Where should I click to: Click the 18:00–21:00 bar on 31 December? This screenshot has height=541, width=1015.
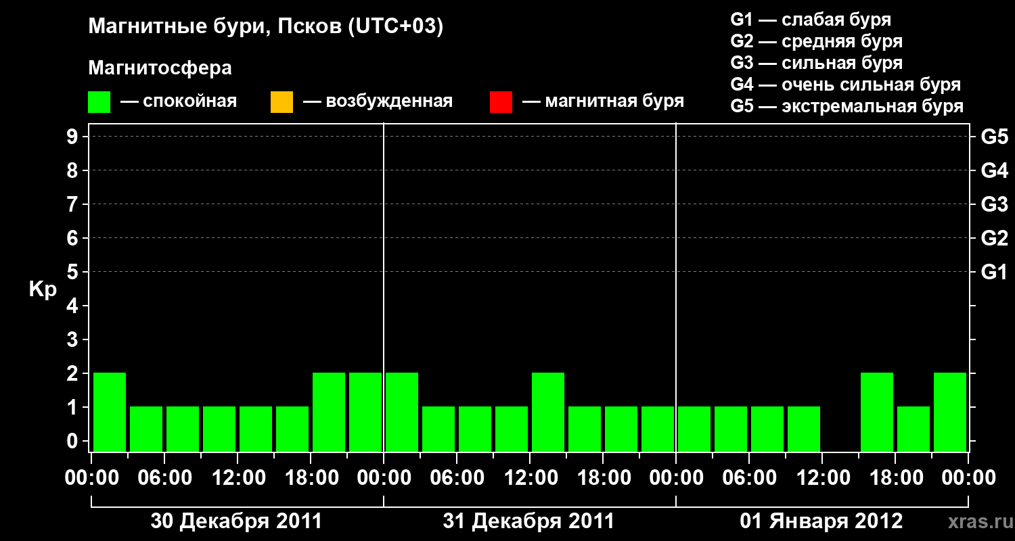[x=621, y=429]
